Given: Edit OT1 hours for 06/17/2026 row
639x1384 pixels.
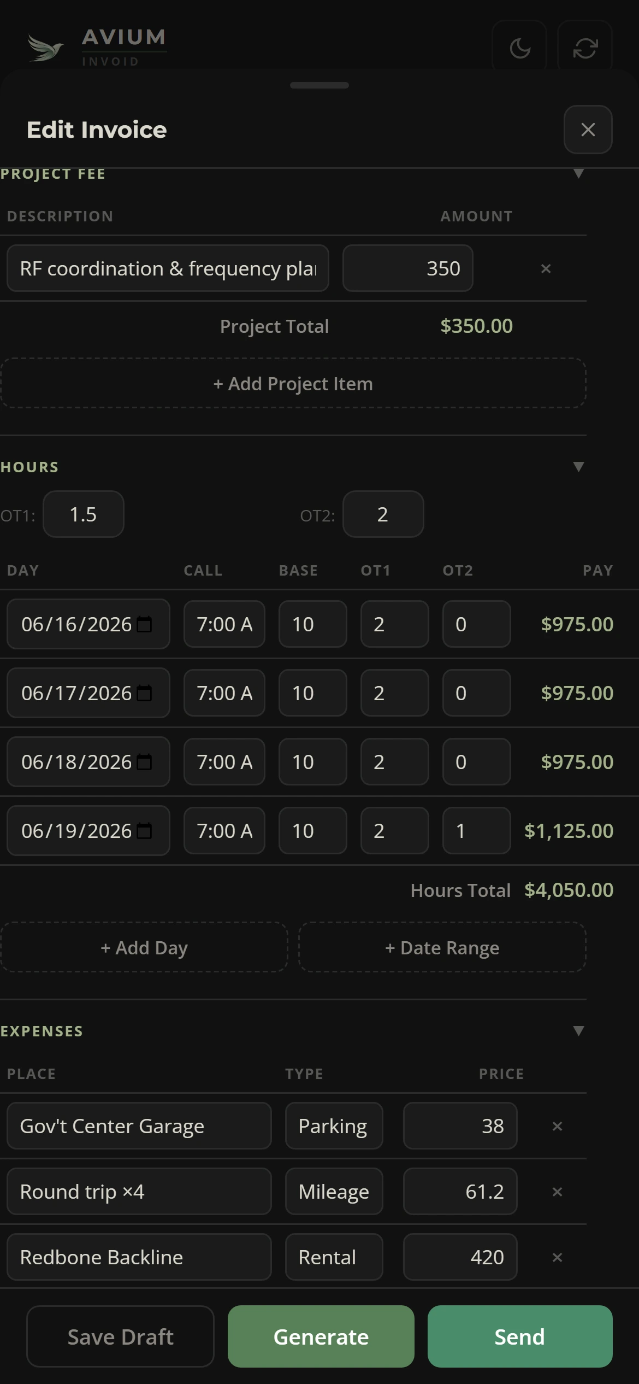Looking at the screenshot, I should (394, 693).
